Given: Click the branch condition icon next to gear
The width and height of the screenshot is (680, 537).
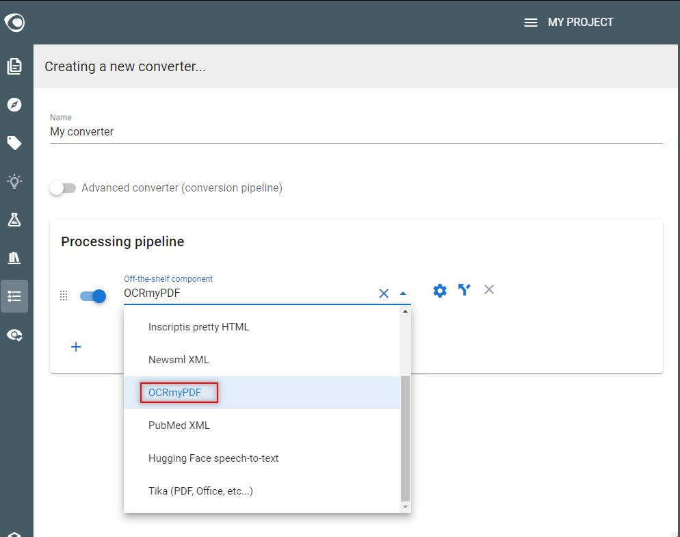Looking at the screenshot, I should point(465,289).
